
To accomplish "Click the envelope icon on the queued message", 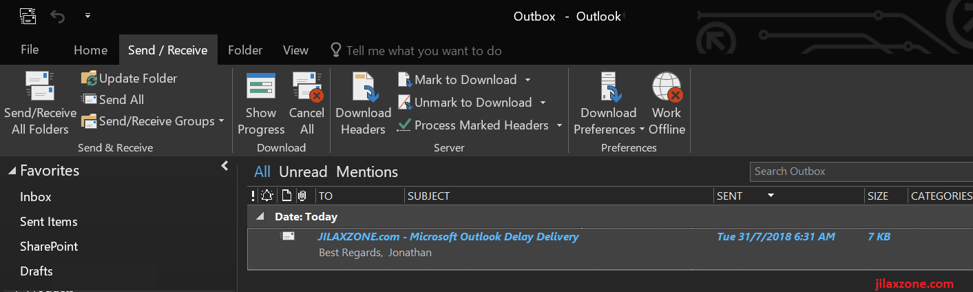I will (288, 236).
